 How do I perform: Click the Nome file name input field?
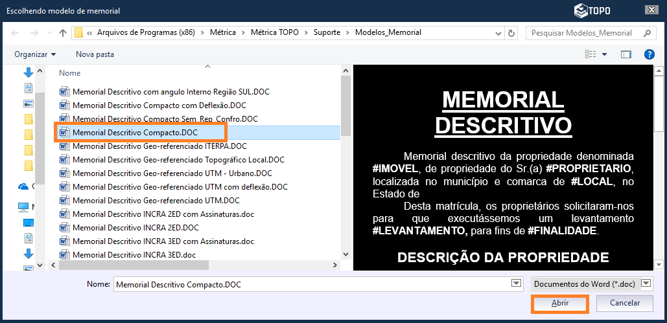(x=311, y=284)
